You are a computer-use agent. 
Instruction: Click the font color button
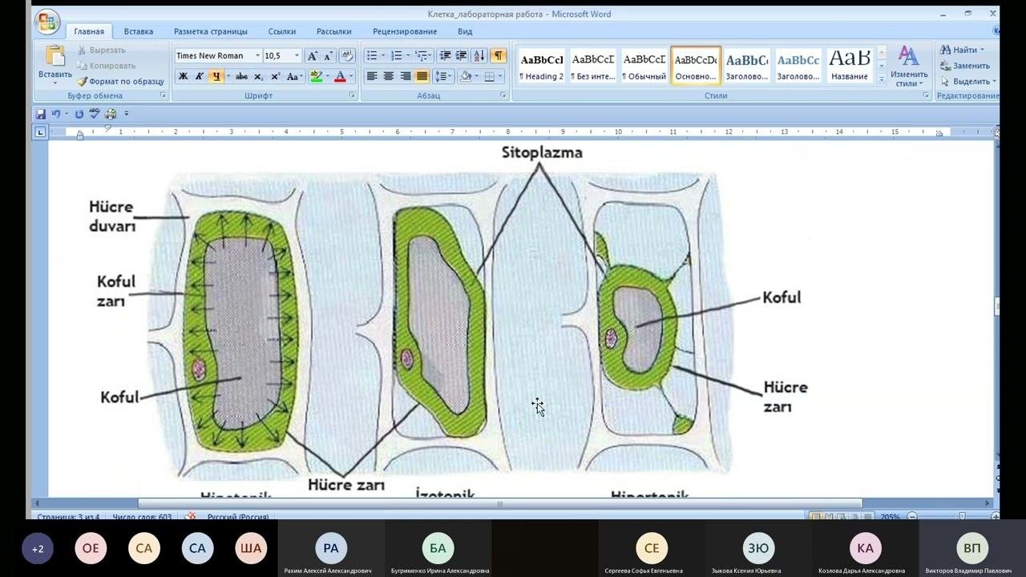340,76
